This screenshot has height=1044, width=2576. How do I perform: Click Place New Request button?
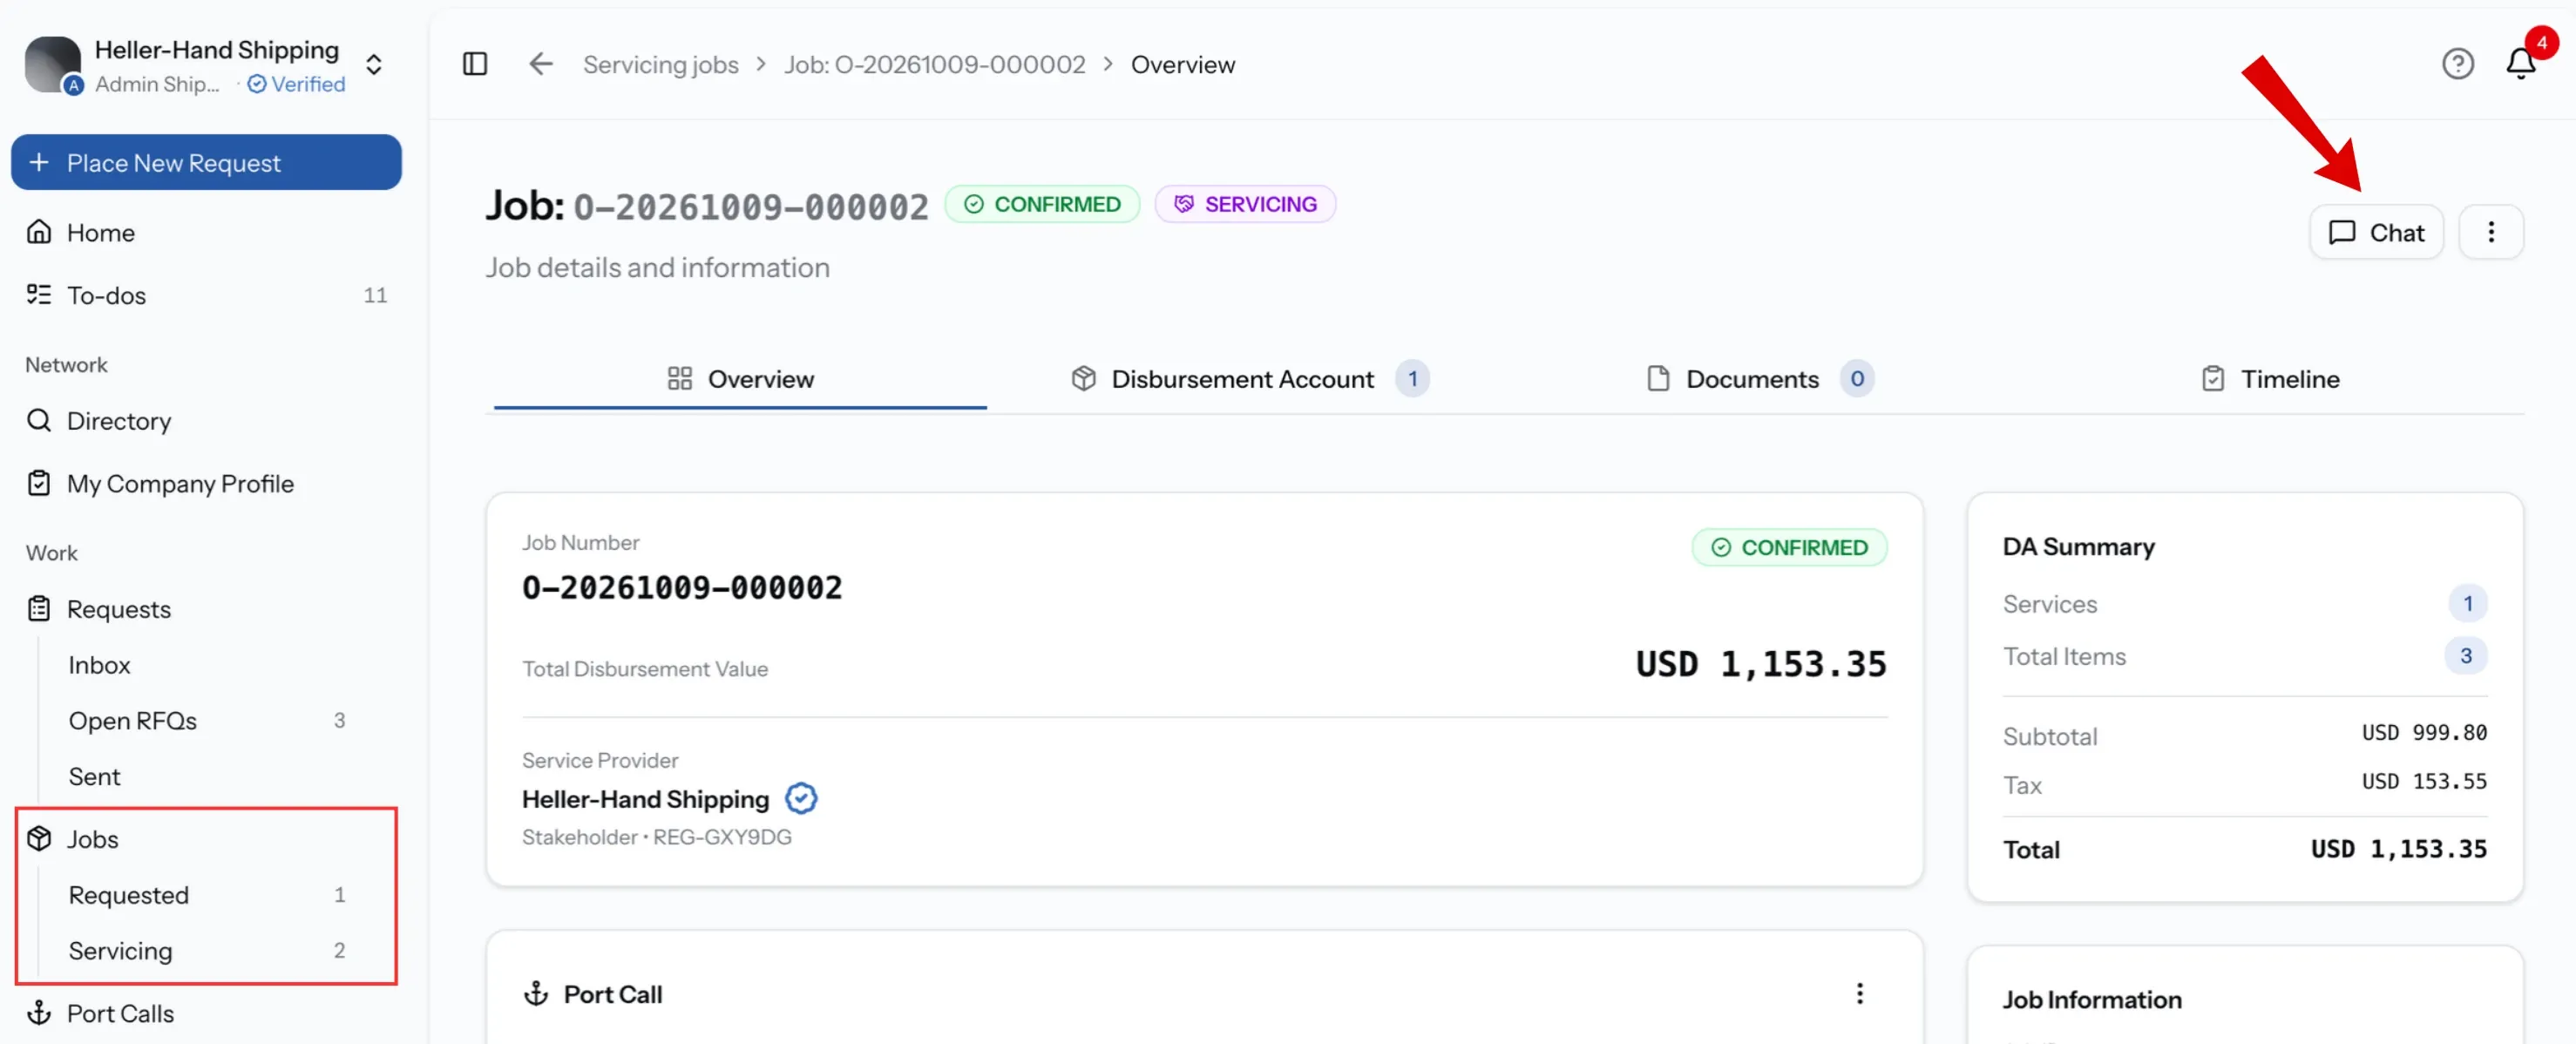pyautogui.click(x=206, y=162)
